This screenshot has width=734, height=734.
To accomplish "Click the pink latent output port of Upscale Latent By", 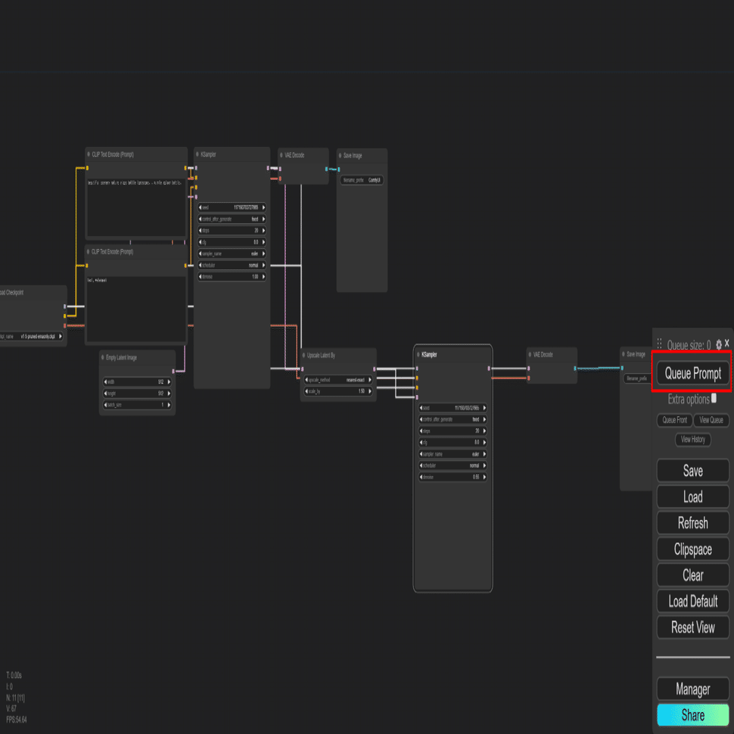I will [x=374, y=369].
